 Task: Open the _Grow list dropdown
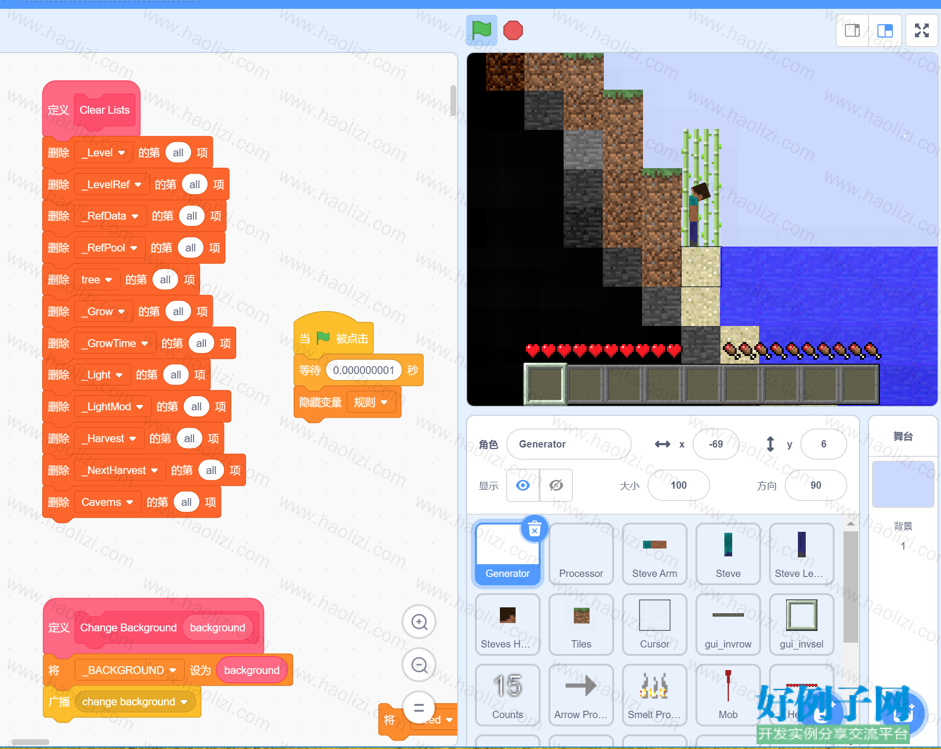click(103, 312)
